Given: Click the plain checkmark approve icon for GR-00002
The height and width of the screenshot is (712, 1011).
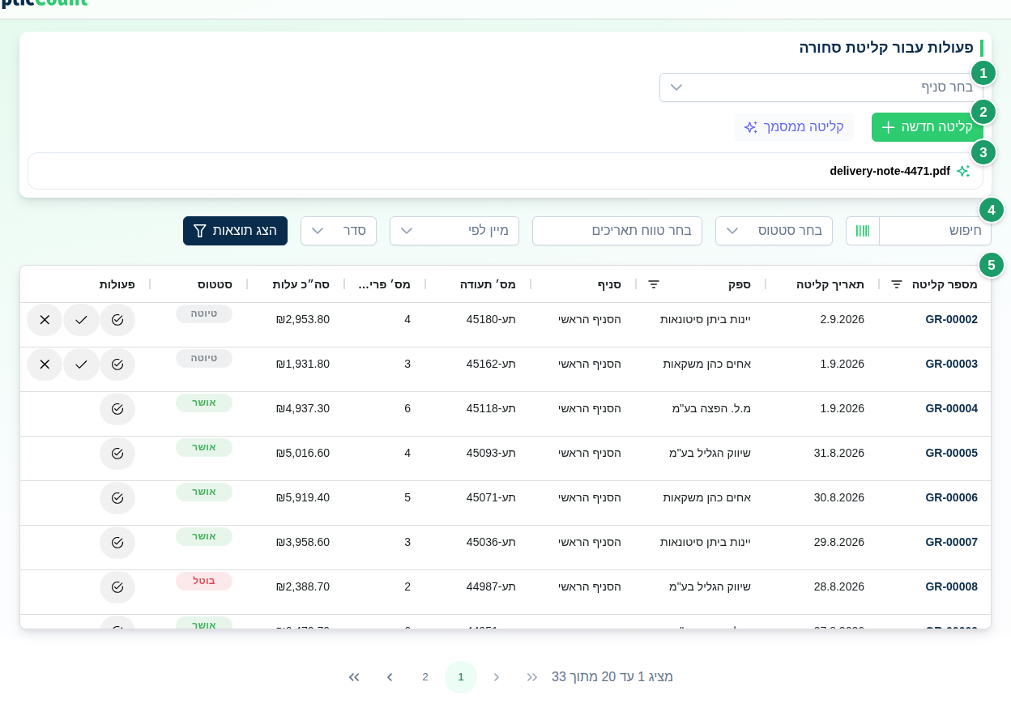Looking at the screenshot, I should [x=81, y=320].
